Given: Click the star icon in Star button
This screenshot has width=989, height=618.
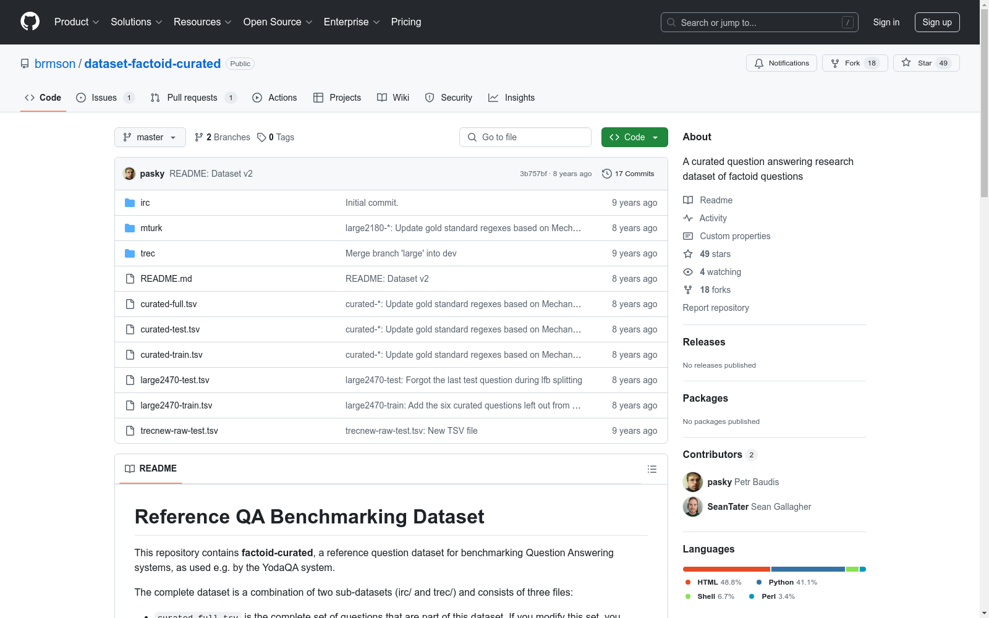Looking at the screenshot, I should pos(906,62).
